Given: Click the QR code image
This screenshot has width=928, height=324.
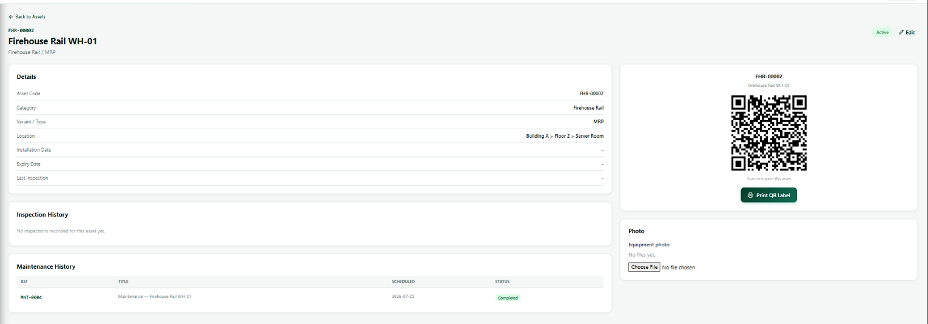Looking at the screenshot, I should (768, 133).
